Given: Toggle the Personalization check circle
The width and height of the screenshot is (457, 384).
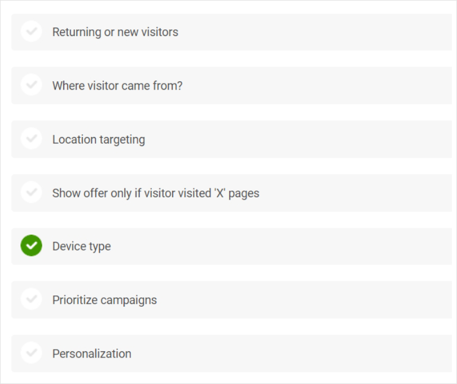Looking at the screenshot, I should 31,353.
